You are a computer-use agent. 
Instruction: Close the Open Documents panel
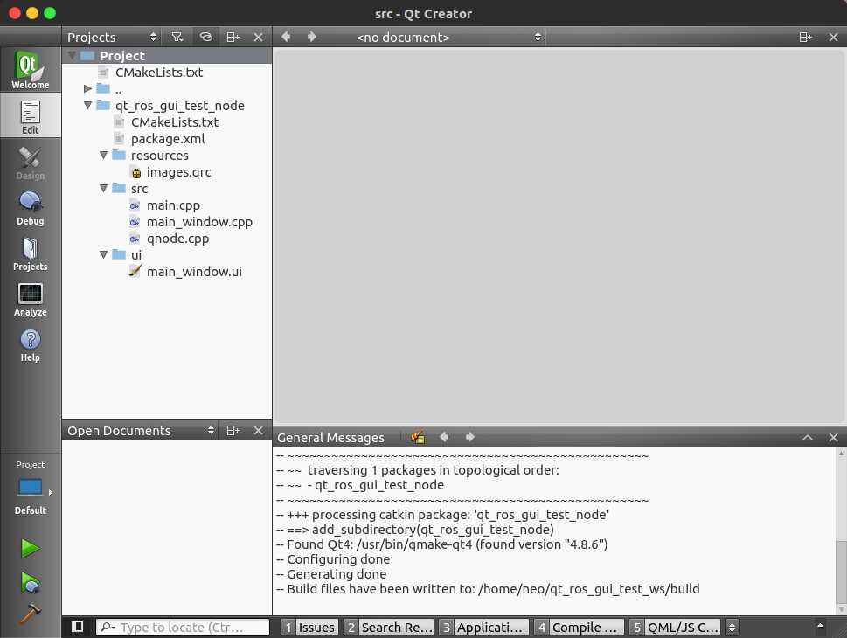coord(258,431)
